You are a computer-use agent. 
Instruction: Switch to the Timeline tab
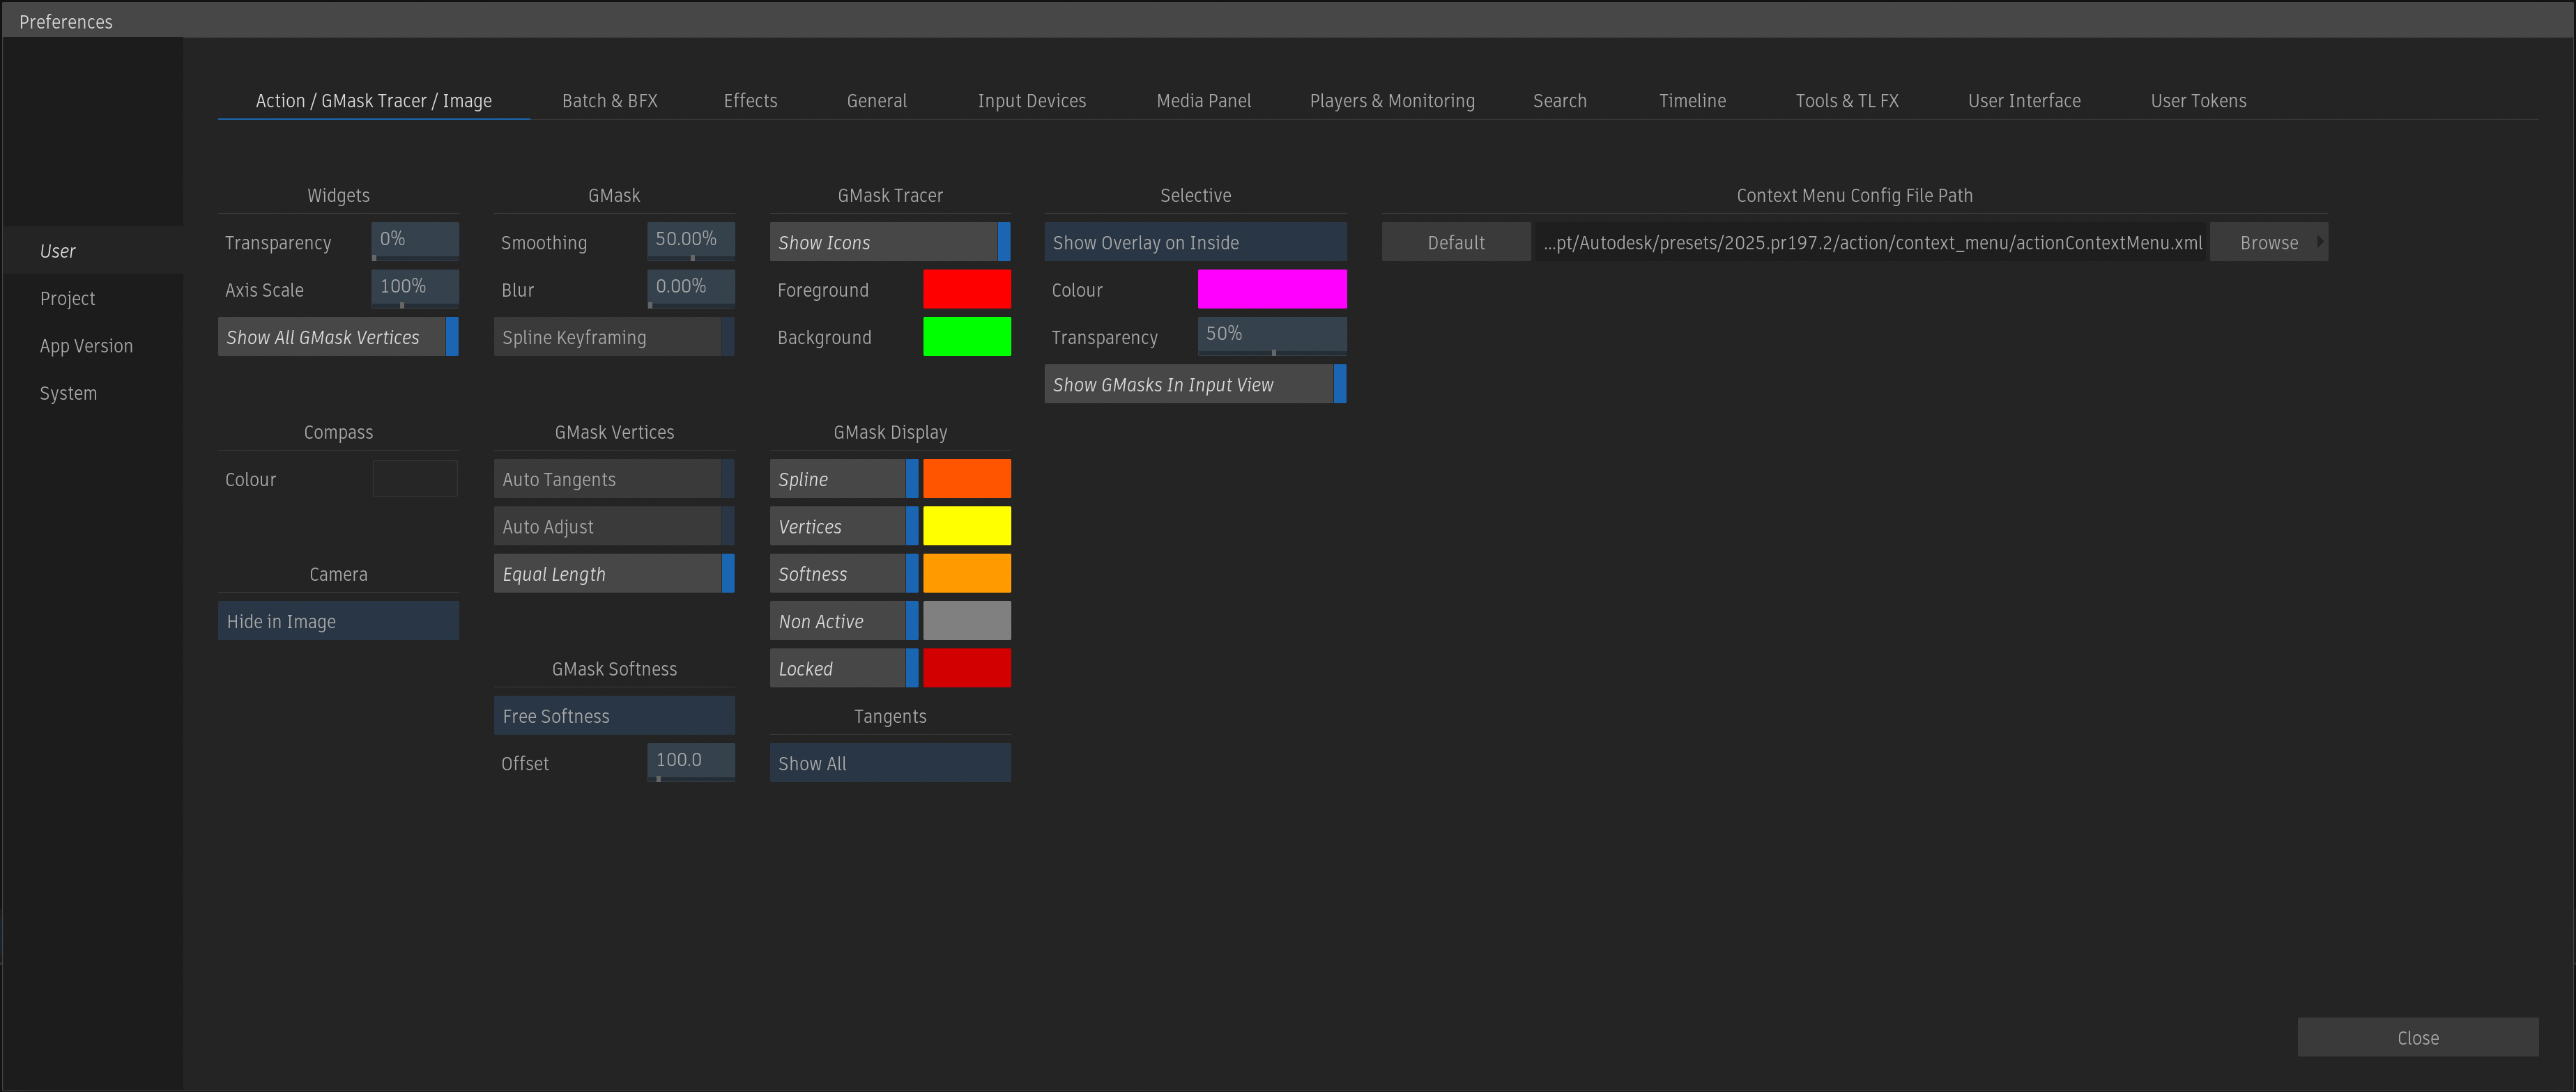[1691, 101]
